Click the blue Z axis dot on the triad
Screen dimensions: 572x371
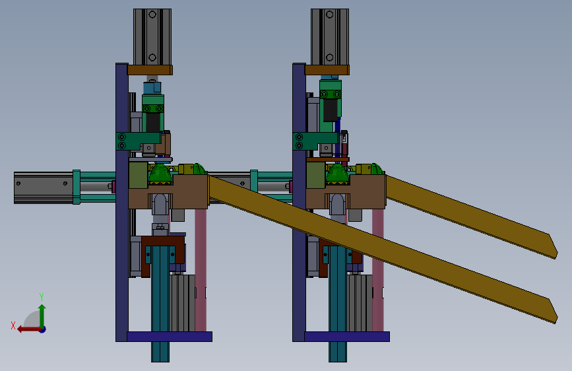pos(43,329)
